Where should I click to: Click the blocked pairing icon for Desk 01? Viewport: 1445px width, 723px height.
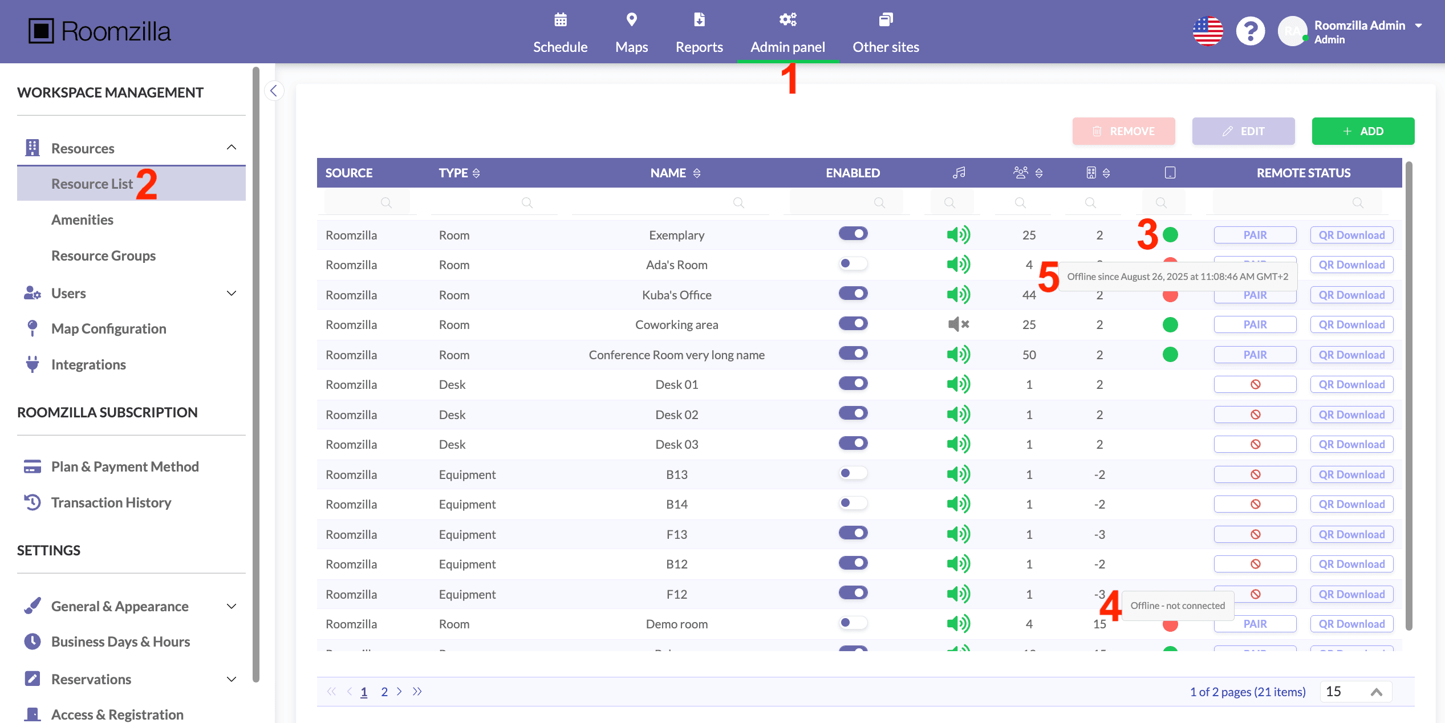click(x=1255, y=384)
